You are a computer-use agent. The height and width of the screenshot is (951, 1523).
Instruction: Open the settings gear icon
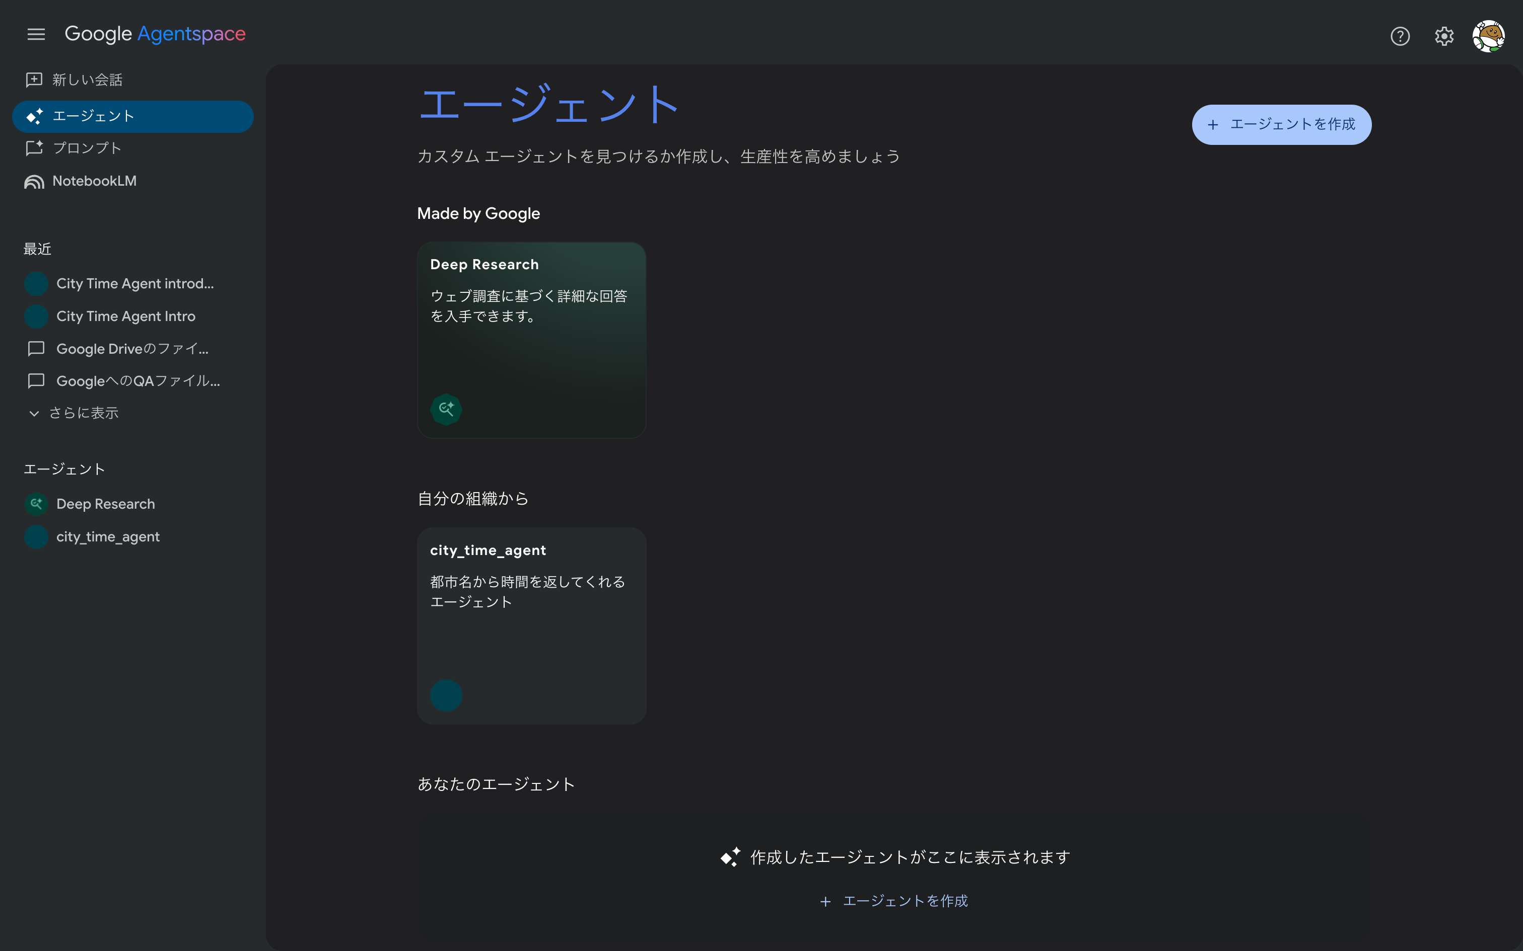(1444, 36)
